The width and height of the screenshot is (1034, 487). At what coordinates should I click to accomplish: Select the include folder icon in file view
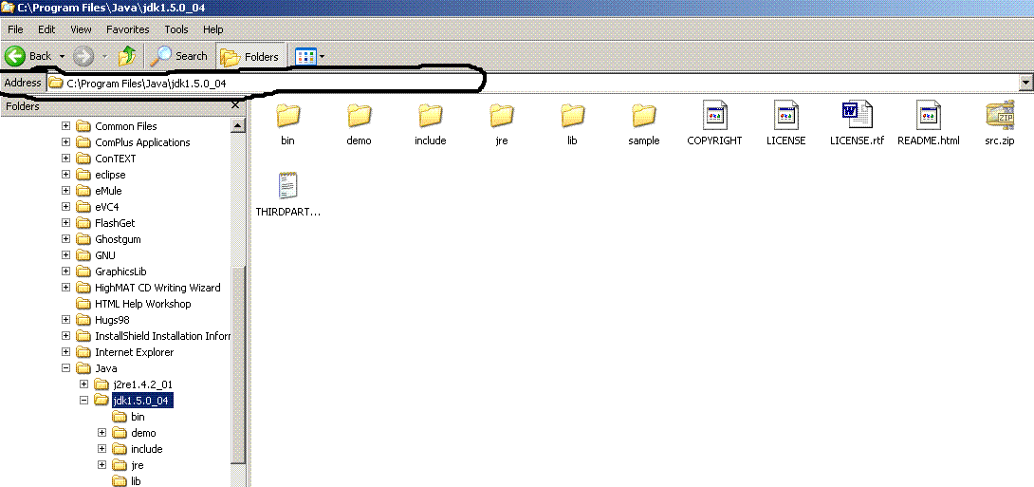(431, 116)
